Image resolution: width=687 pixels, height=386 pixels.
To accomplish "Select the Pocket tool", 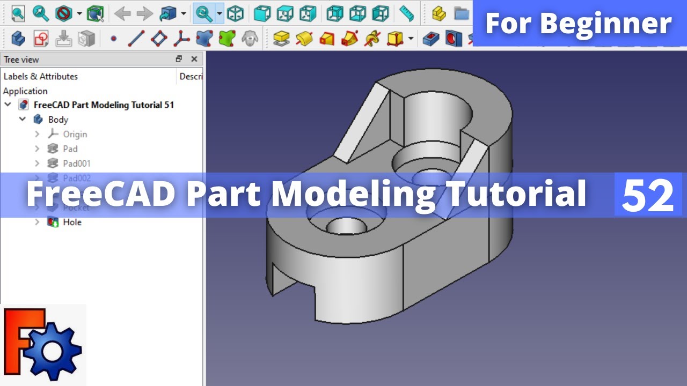I will click(430, 38).
